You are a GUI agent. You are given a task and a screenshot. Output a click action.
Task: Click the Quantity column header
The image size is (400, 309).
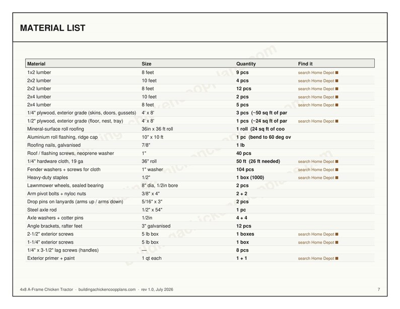tap(246, 64)
